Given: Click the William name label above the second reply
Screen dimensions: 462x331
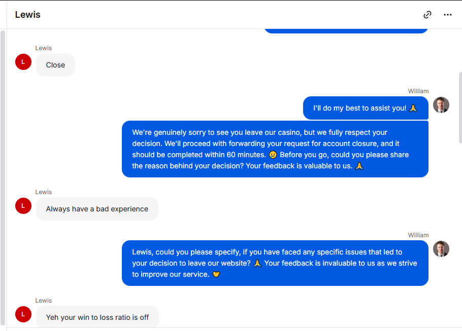Looking at the screenshot, I should pos(418,235).
